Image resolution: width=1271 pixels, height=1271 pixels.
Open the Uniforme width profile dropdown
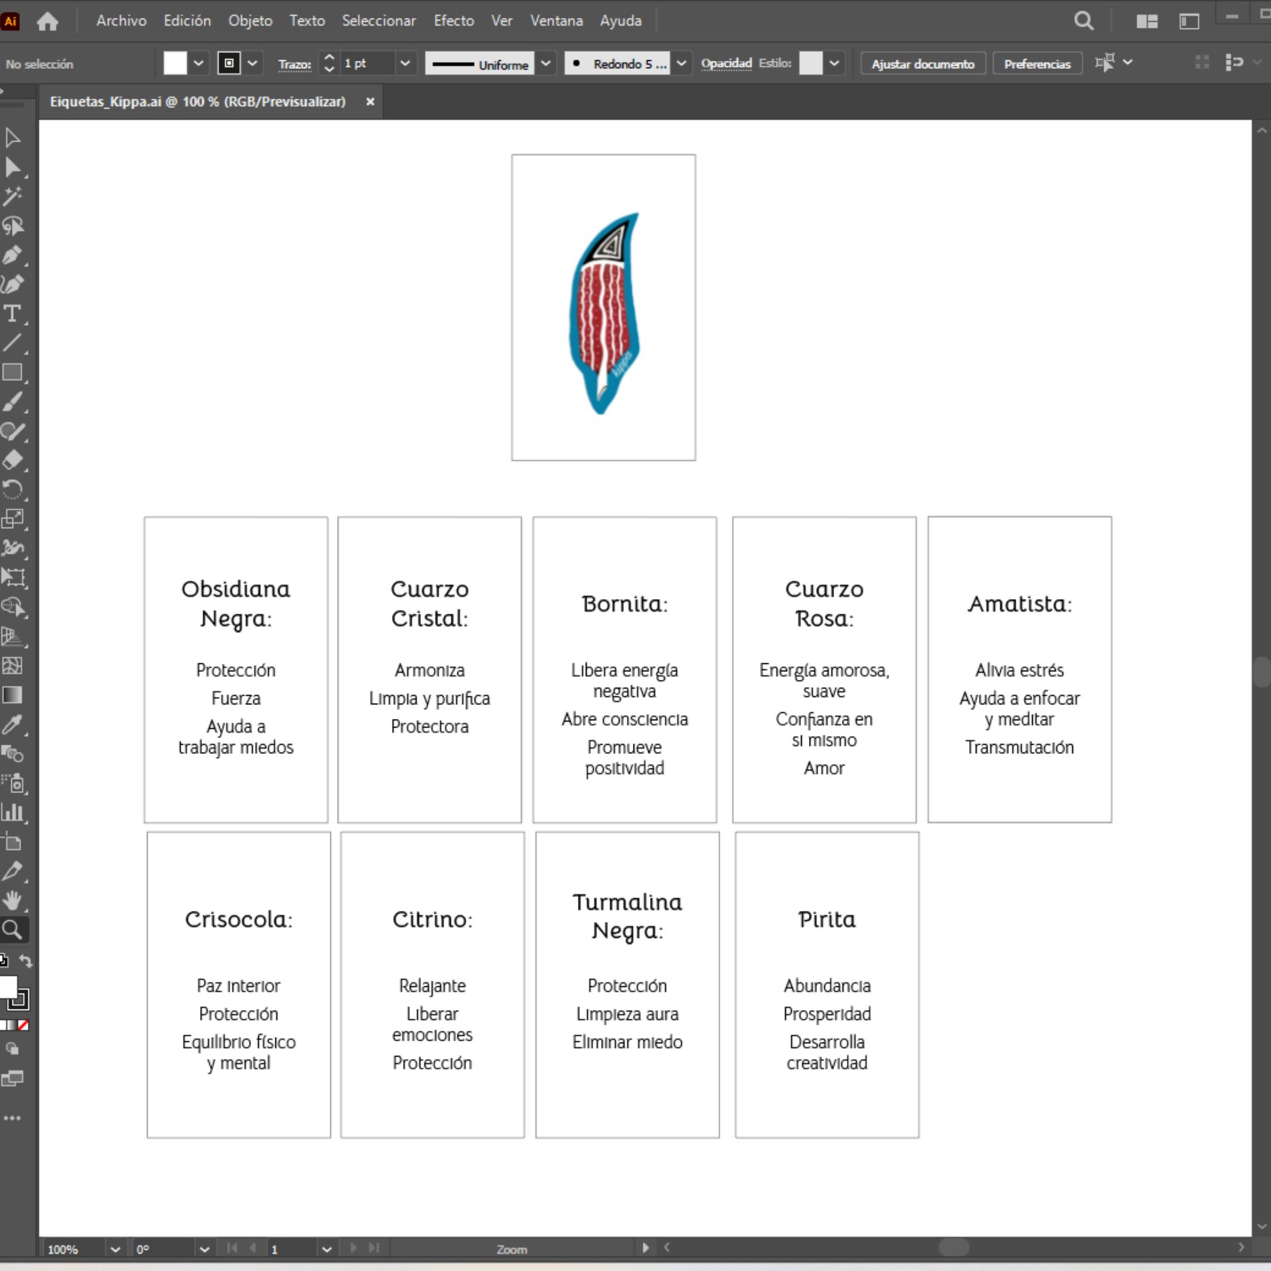[545, 63]
